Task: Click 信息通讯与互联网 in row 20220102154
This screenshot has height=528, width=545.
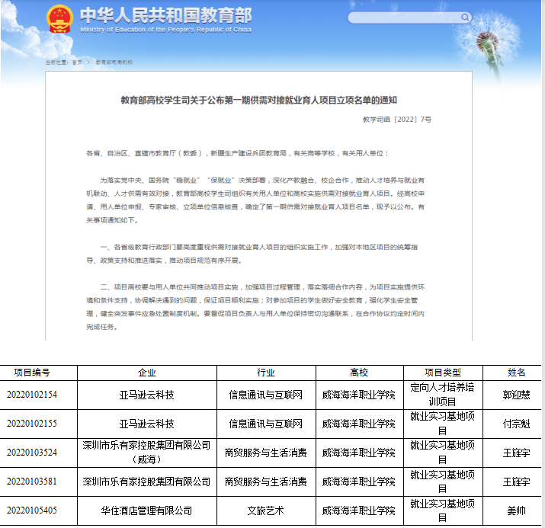Action: [x=266, y=395]
